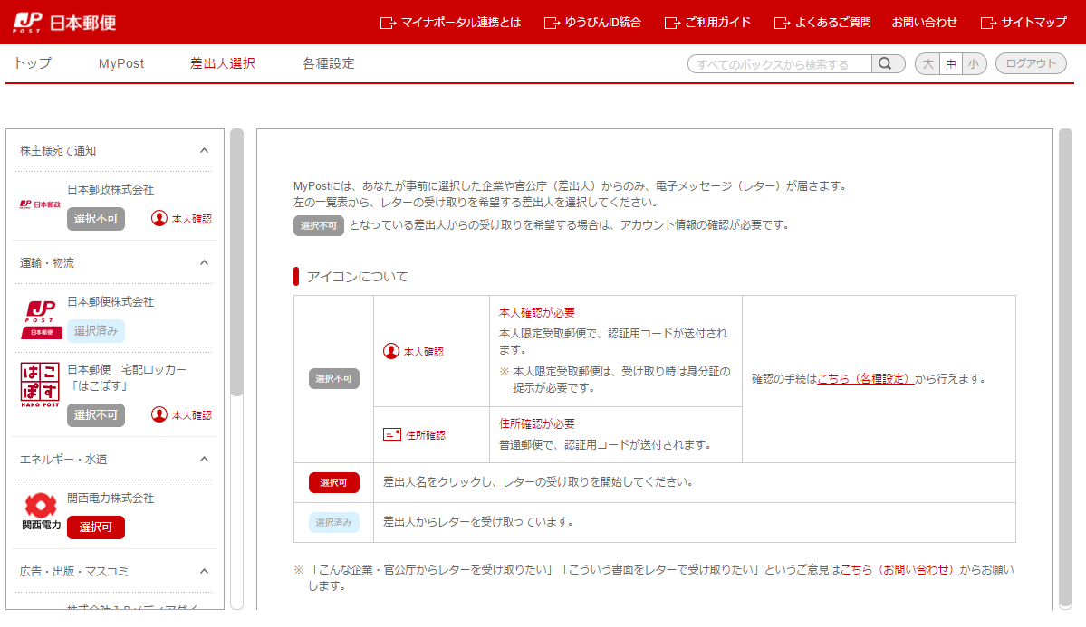Open よくあるご質問 in the header
The width and height of the screenshot is (1086, 627).
832,23
